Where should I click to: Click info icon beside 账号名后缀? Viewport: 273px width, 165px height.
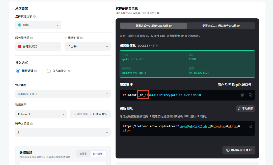tap(32, 124)
